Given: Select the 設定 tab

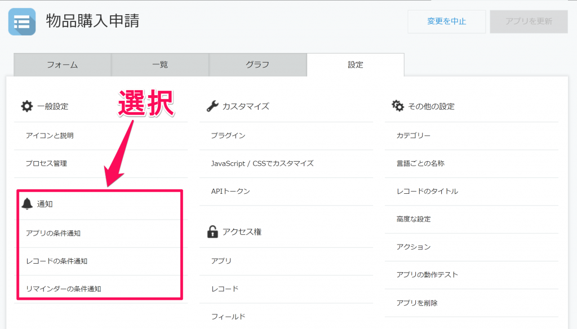Looking at the screenshot, I should click(x=356, y=65).
